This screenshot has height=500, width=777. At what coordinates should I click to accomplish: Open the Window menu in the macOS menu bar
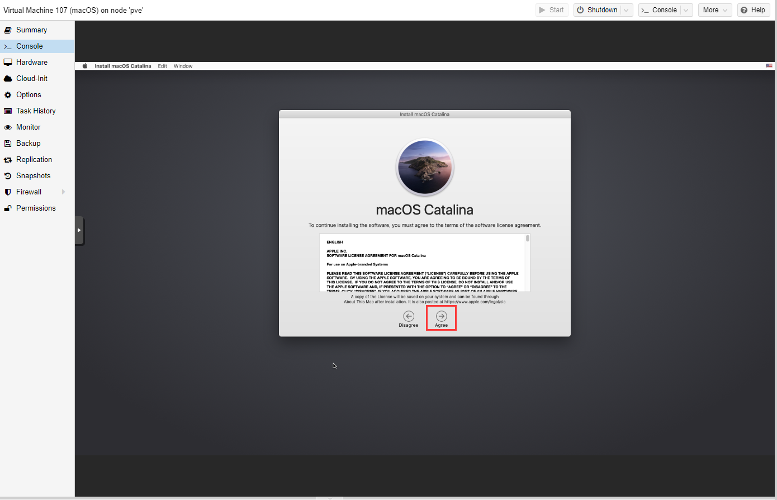coord(183,66)
